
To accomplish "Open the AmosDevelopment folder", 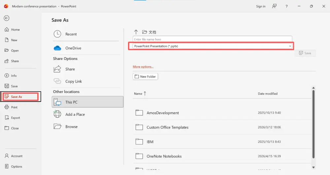I will (x=222, y=113).
